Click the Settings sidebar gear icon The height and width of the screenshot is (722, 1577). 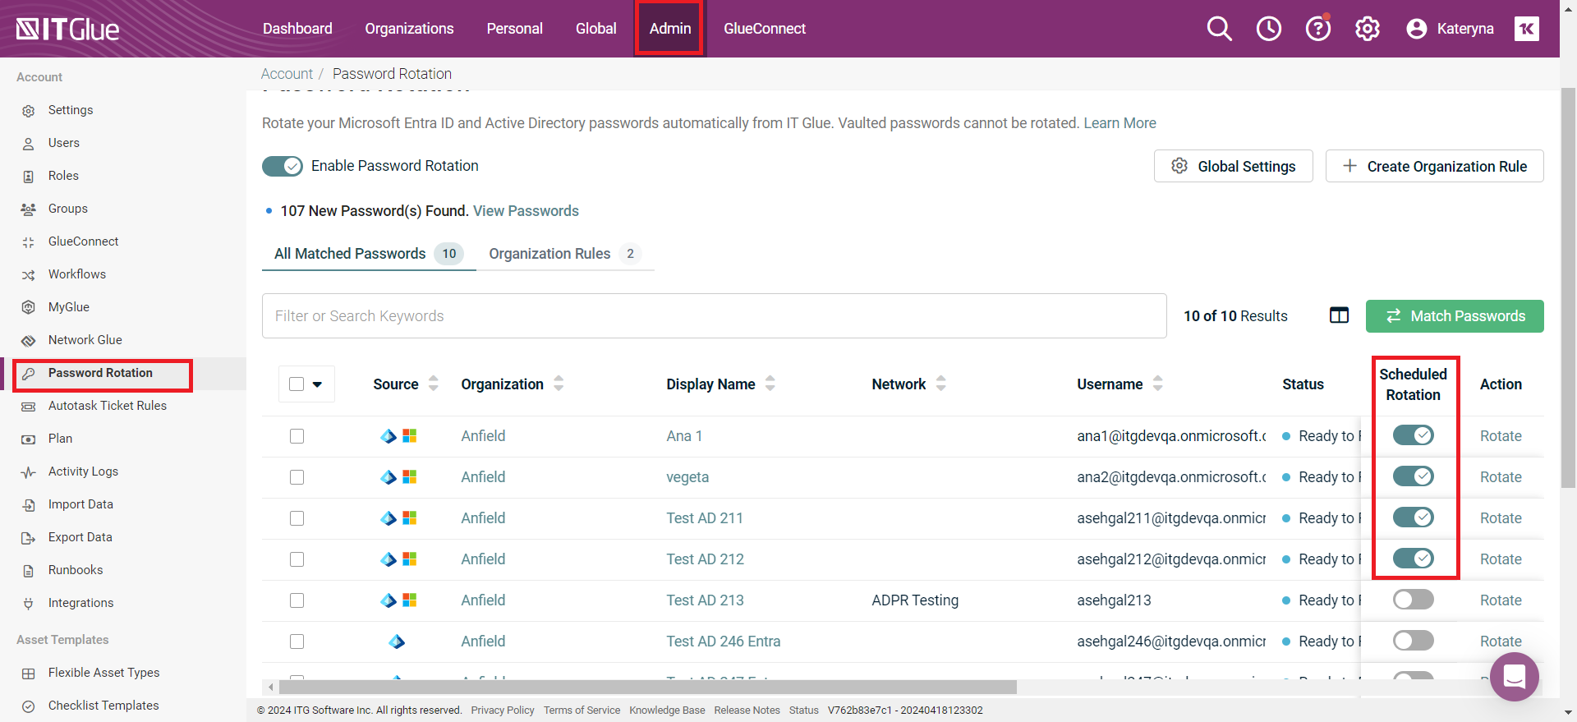click(x=29, y=110)
